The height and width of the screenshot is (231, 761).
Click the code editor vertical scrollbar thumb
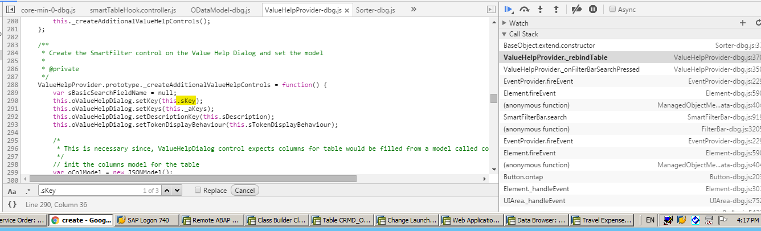493,98
